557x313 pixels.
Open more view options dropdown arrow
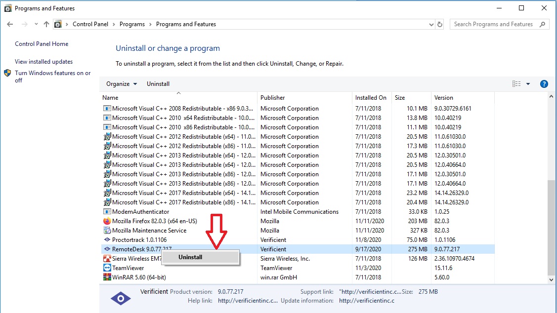click(528, 84)
